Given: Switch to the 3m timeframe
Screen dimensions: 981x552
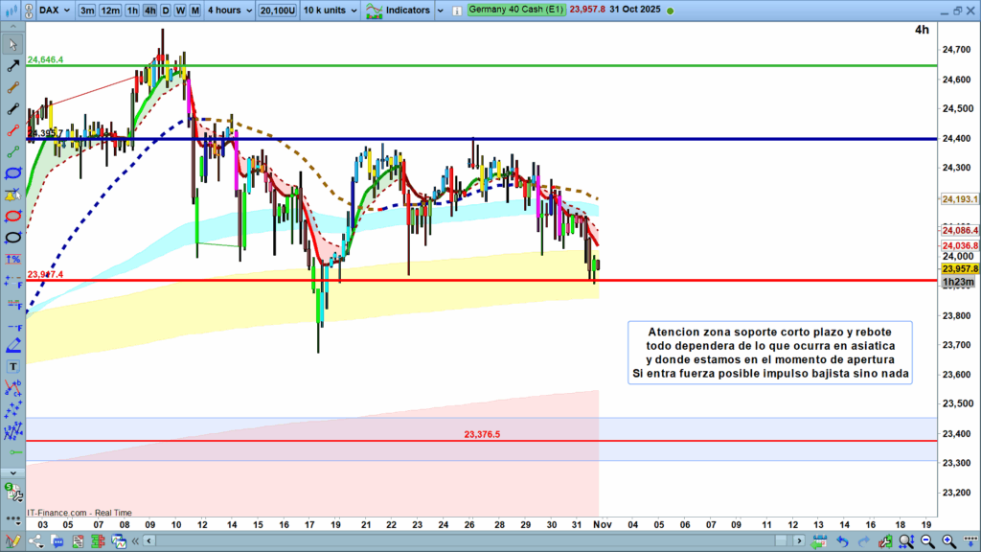Looking at the screenshot, I should point(87,11).
